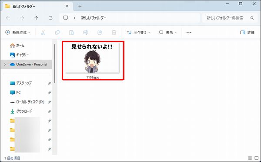Open the 並べ替え sort dropdown
261x162 pixels.
coord(138,32)
